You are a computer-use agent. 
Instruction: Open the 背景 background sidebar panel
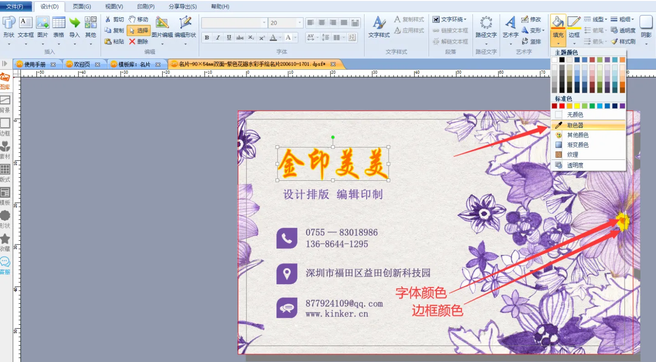tap(5, 104)
